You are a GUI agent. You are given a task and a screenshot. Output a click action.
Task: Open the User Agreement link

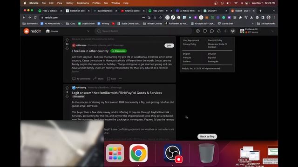point(191,40)
